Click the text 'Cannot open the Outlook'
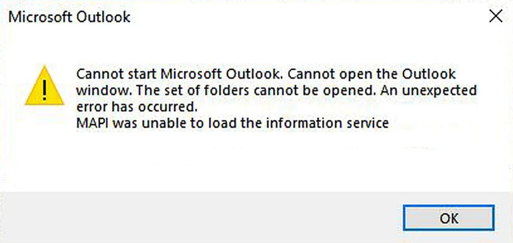The height and width of the screenshot is (243, 513). point(372,74)
